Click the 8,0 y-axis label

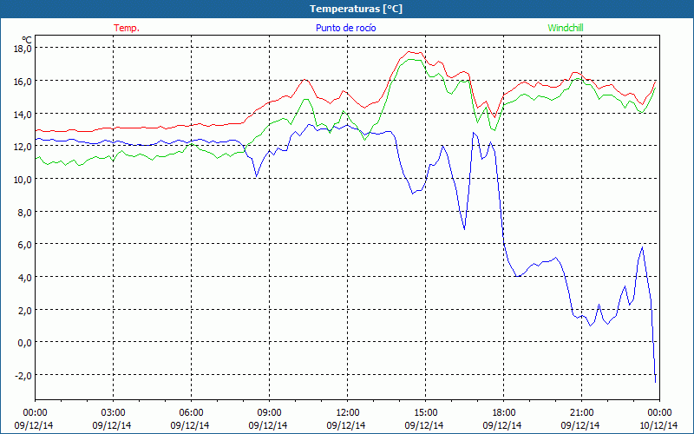pos(24,212)
